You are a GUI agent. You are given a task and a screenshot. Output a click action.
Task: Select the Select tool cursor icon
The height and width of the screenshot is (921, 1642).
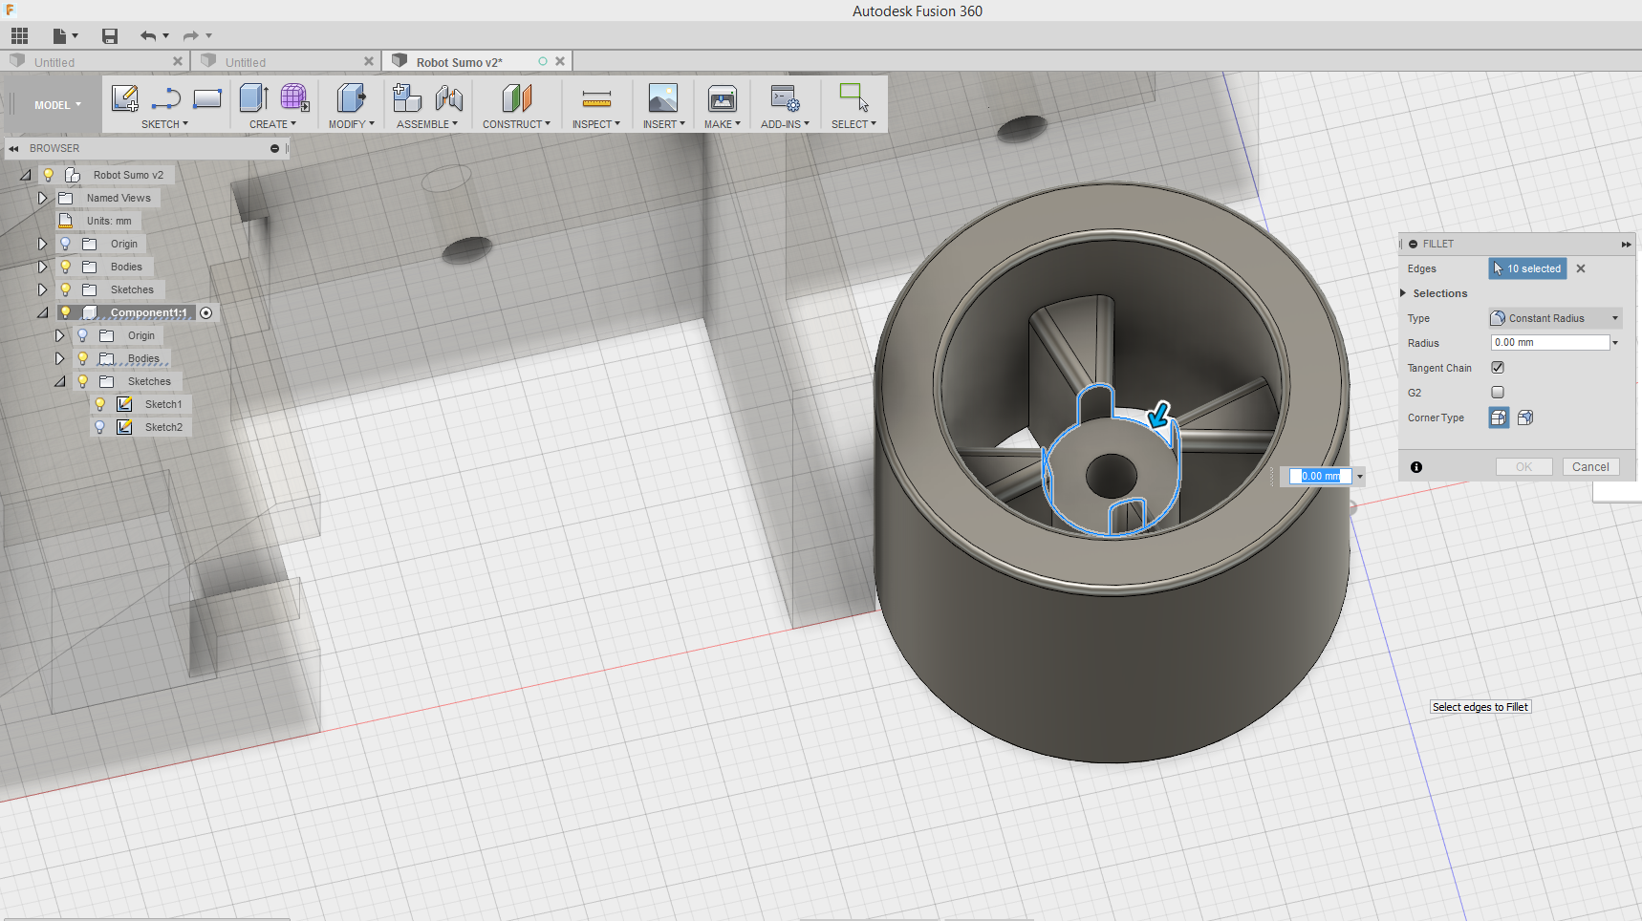pyautogui.click(x=853, y=97)
